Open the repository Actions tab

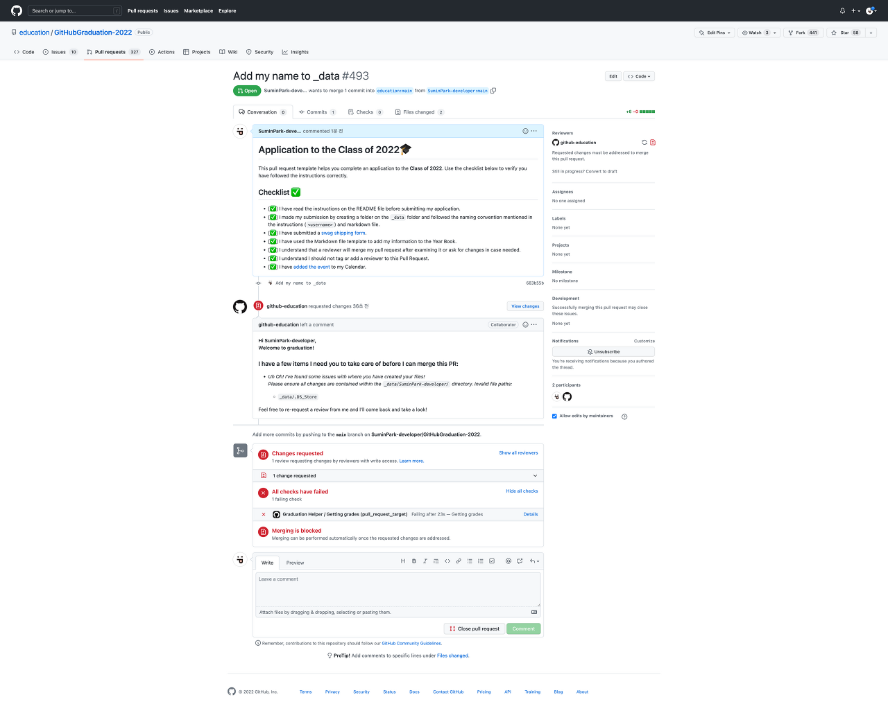coord(162,52)
